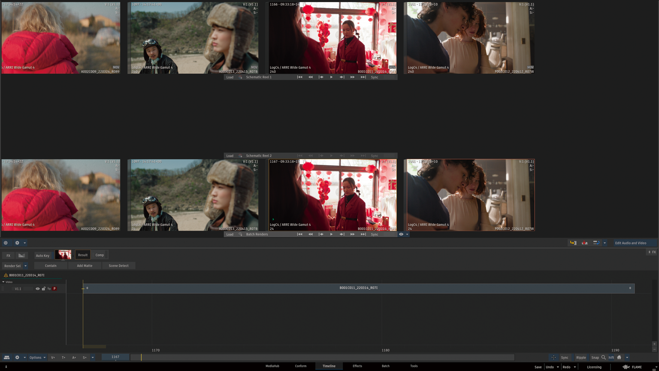Toggle the lock on track V1.1
This screenshot has height=371, width=659.
click(x=43, y=289)
